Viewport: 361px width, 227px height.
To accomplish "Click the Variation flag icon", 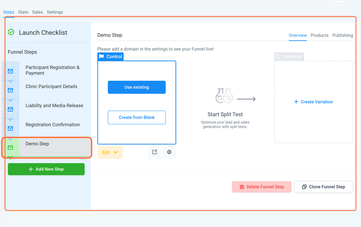I will pos(278,56).
